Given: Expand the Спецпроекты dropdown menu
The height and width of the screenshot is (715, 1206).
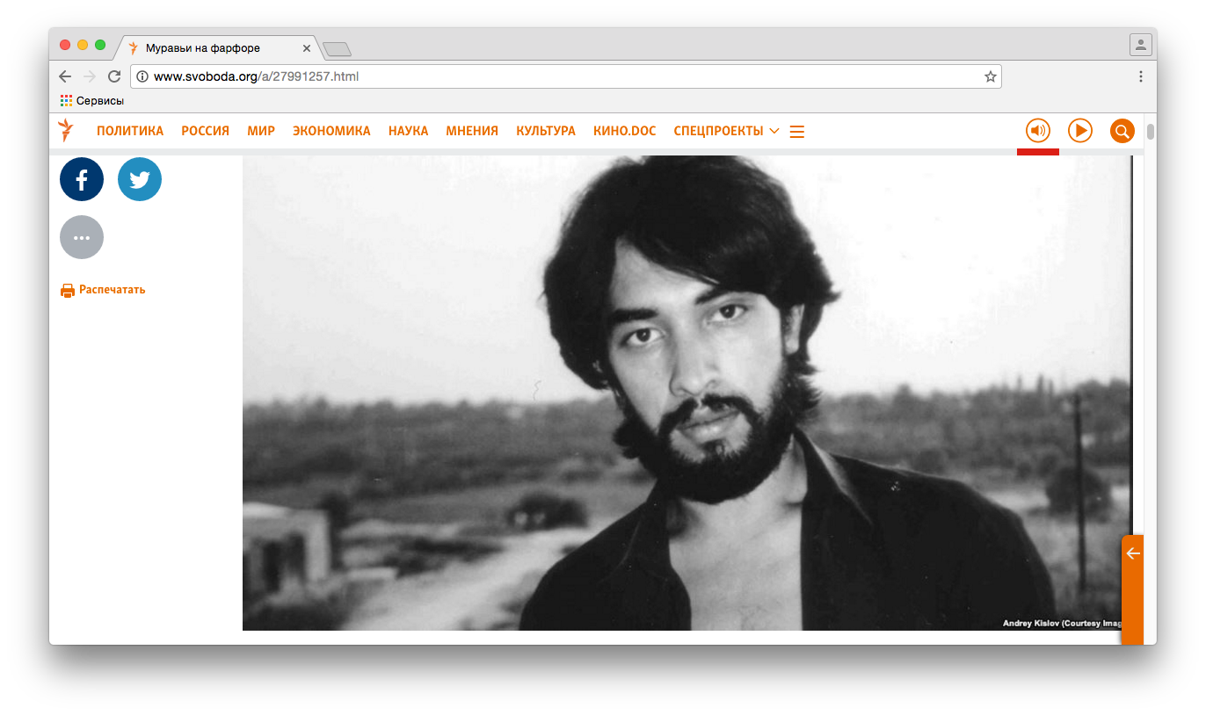Looking at the screenshot, I should (x=726, y=131).
